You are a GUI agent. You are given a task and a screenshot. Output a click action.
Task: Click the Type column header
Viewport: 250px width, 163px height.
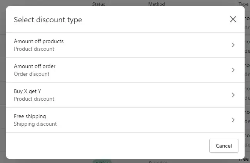243,4
